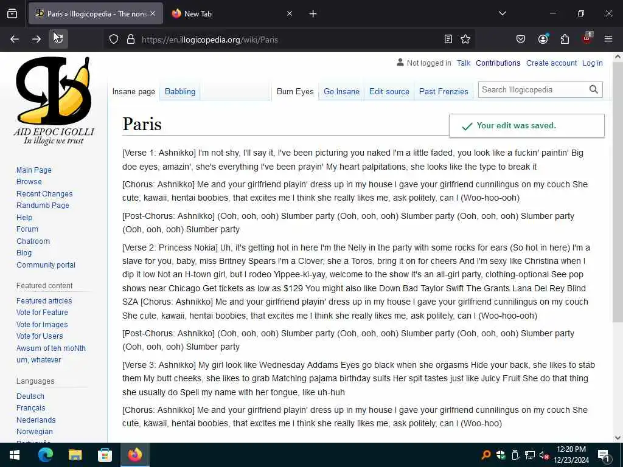Go to Main Page in sidebar
The width and height of the screenshot is (623, 467).
click(34, 170)
